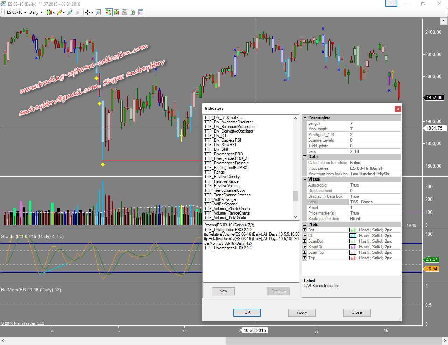
Task: Select TTP_RelativeVolume in indicator list
Action: 222,186
